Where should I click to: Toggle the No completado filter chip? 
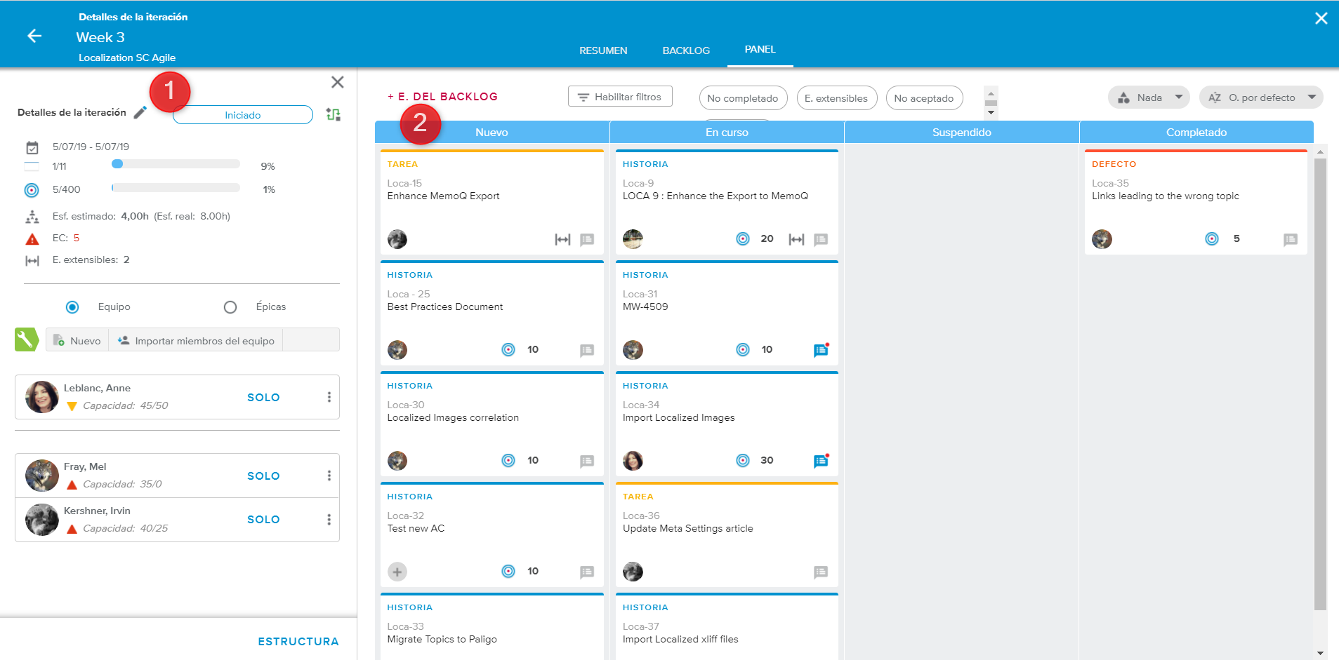click(x=742, y=98)
